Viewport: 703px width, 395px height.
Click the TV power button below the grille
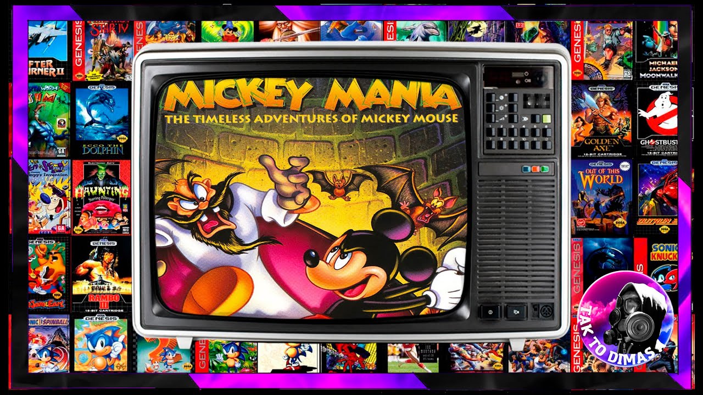[x=489, y=312]
